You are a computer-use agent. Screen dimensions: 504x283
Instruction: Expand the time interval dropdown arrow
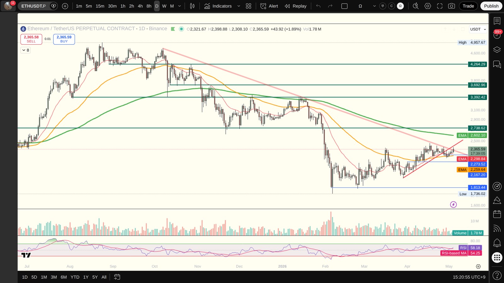pyautogui.click(x=180, y=6)
